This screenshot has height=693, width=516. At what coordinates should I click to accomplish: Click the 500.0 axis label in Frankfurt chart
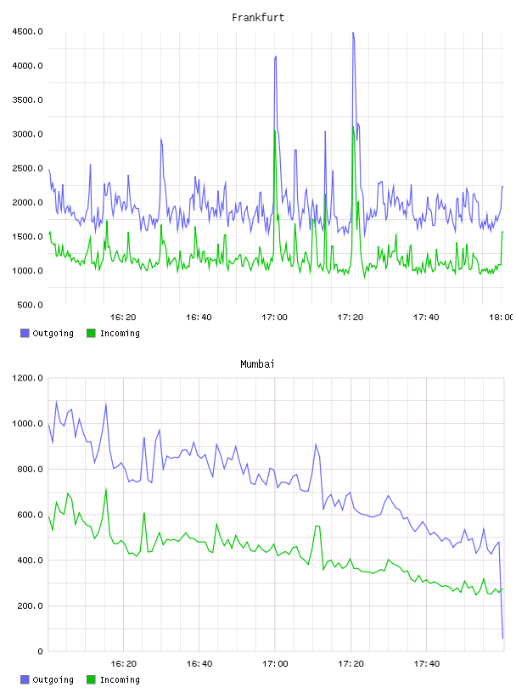[x=30, y=305]
